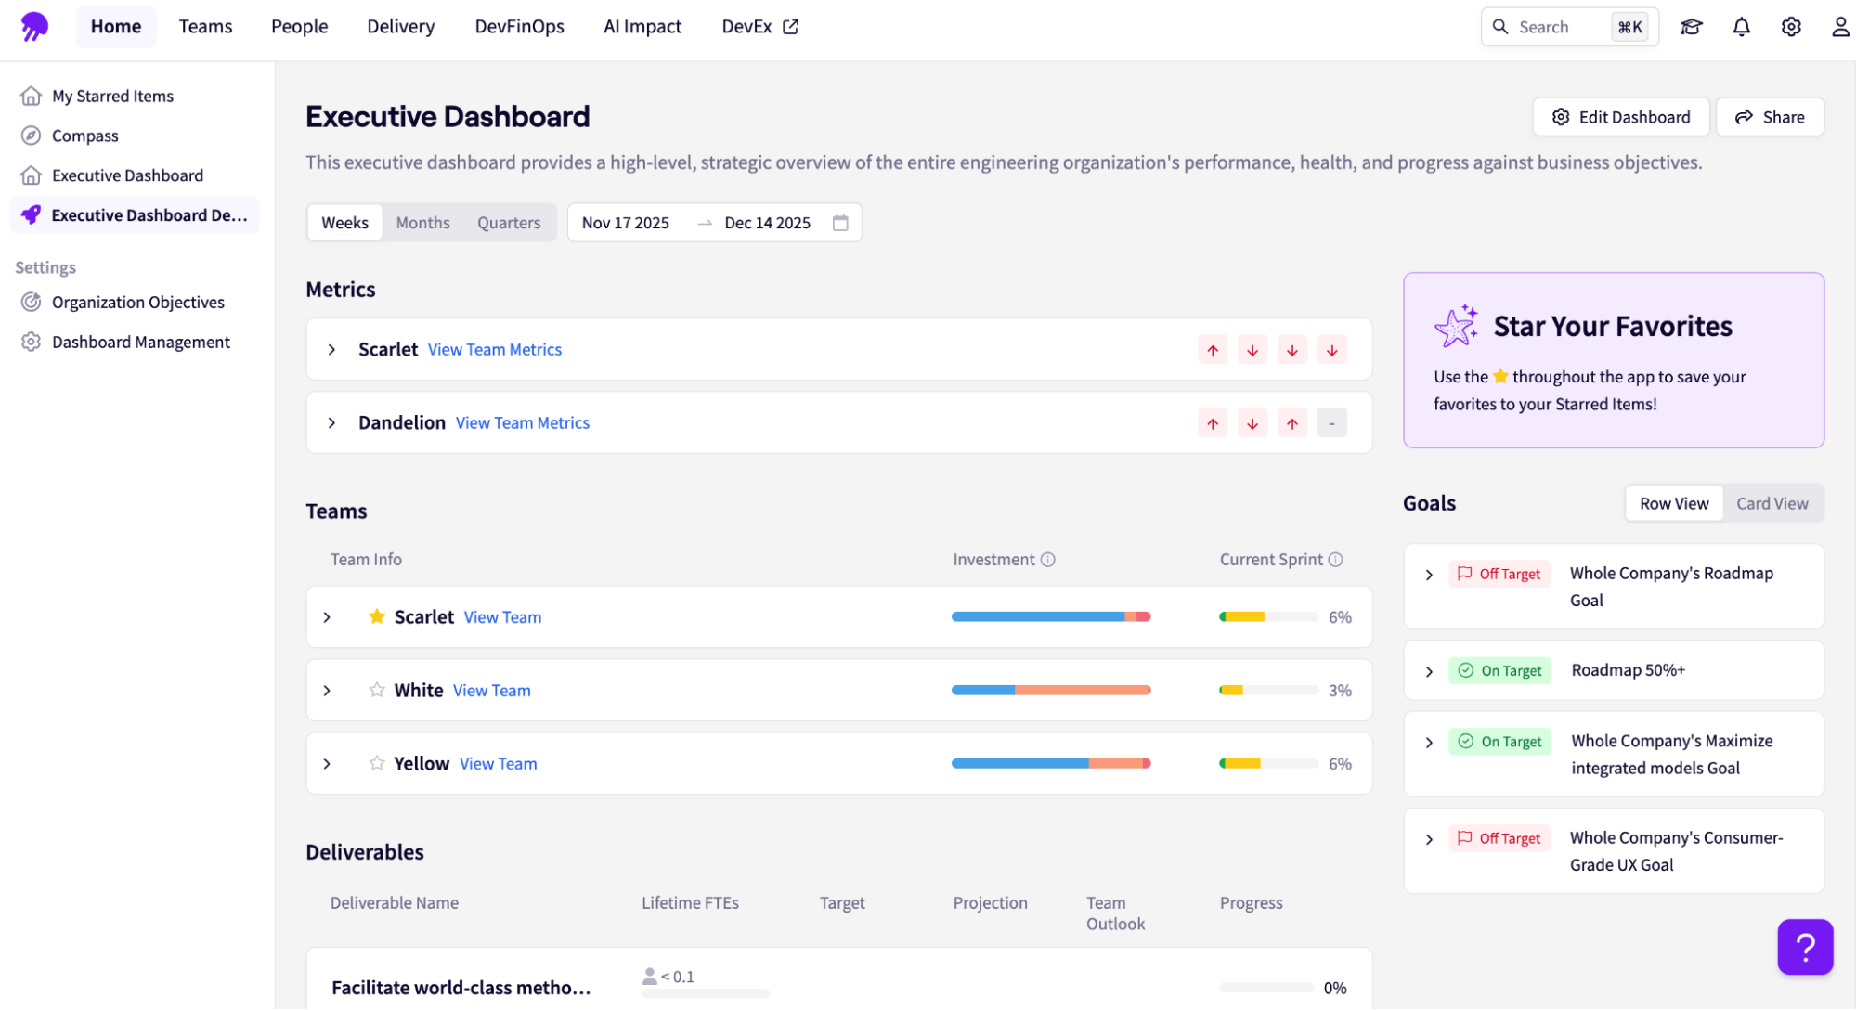Switch to the Months time tab
Image resolution: width=1856 pixels, height=1010 pixels.
(x=422, y=222)
